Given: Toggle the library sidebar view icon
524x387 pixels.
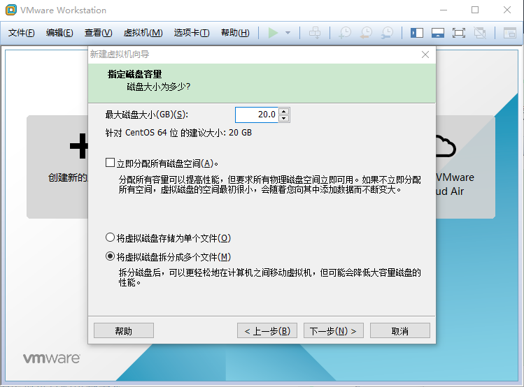Looking at the screenshot, I should [x=417, y=33].
